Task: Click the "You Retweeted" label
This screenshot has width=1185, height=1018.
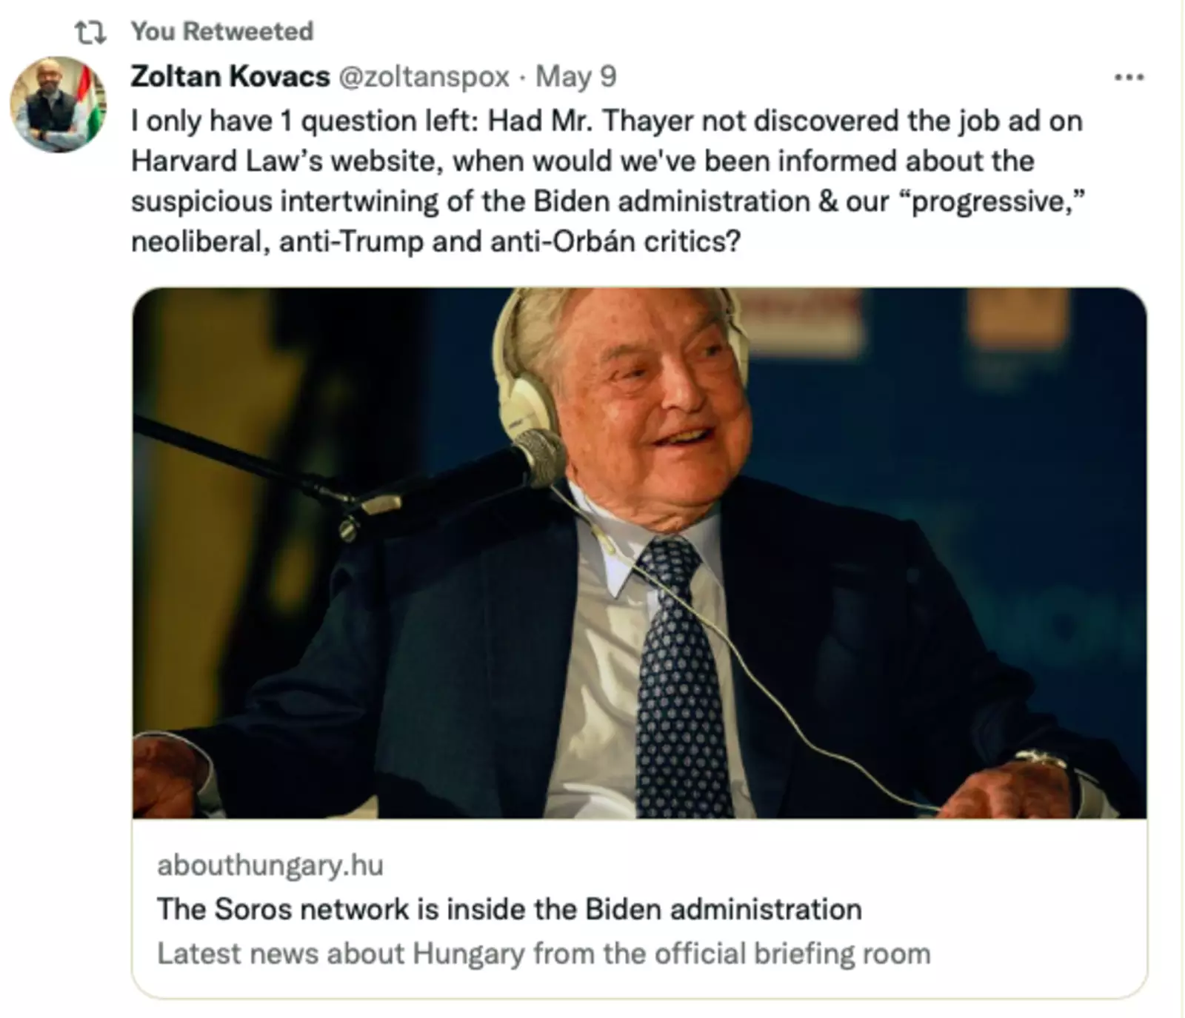Action: (222, 32)
